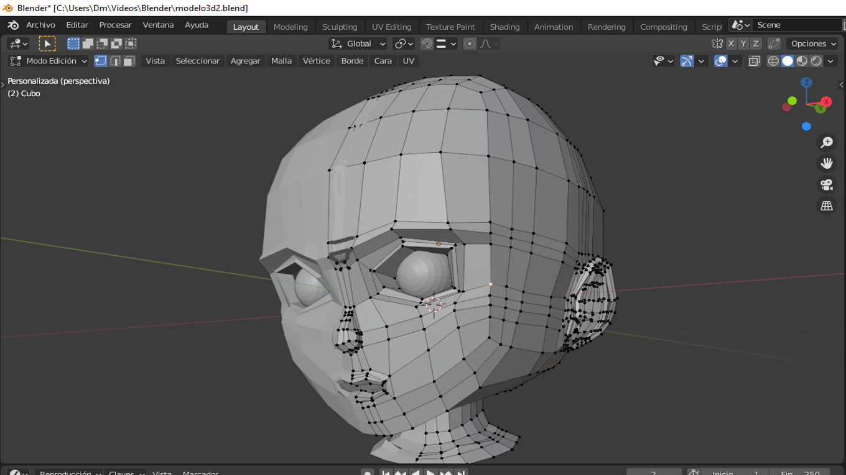Switch to the Shading workspace tab
The width and height of the screenshot is (846, 475).
[504, 27]
